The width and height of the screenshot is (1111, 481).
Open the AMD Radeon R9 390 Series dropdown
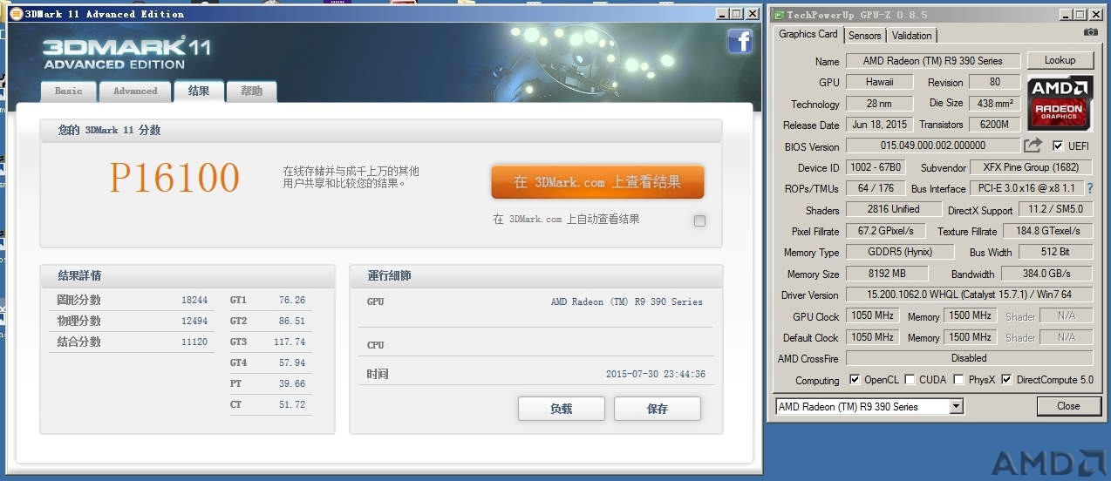click(957, 407)
